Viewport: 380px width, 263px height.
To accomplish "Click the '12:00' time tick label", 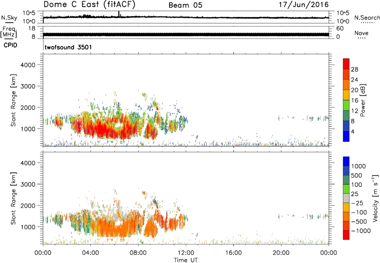I will point(186,253).
